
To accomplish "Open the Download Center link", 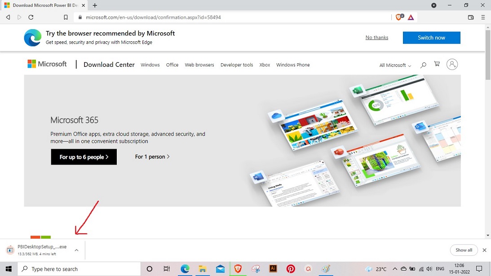I will 109,65.
